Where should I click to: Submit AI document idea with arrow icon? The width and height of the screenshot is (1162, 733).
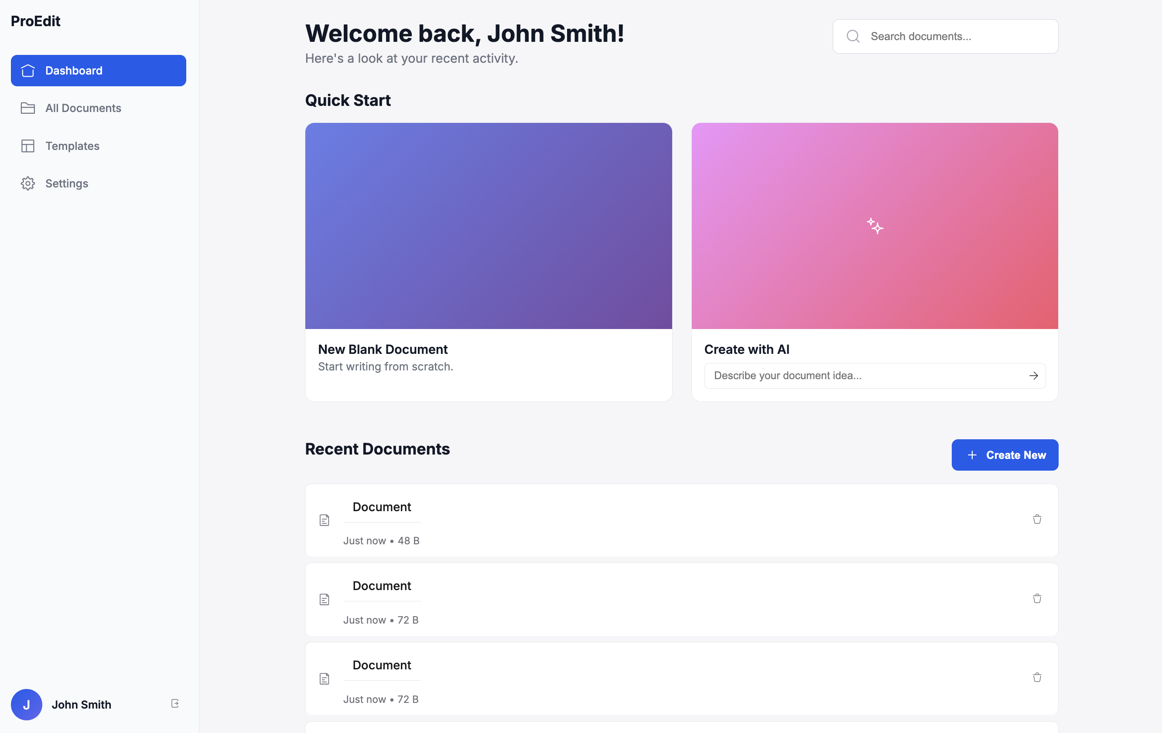[x=1033, y=376]
